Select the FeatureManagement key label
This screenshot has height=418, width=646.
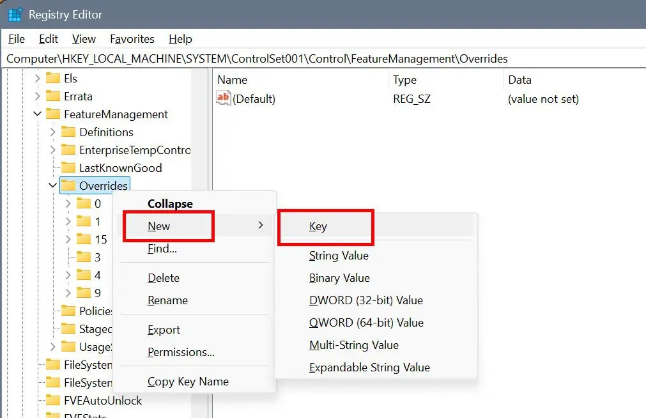tap(116, 114)
